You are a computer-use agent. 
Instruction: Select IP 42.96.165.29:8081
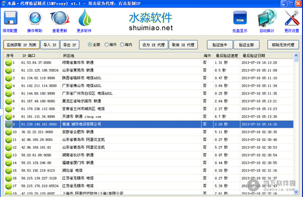tap(37, 140)
